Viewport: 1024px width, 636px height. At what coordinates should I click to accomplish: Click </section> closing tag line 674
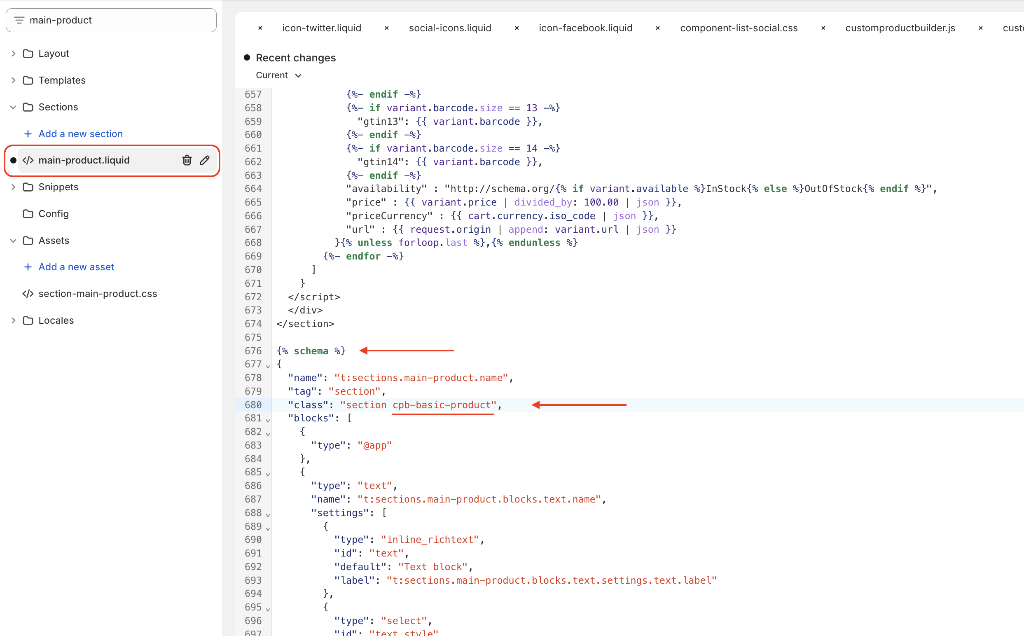pyautogui.click(x=305, y=324)
